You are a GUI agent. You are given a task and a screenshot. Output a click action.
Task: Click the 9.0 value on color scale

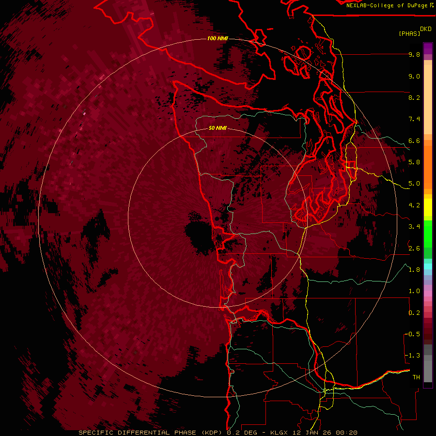click(x=414, y=77)
